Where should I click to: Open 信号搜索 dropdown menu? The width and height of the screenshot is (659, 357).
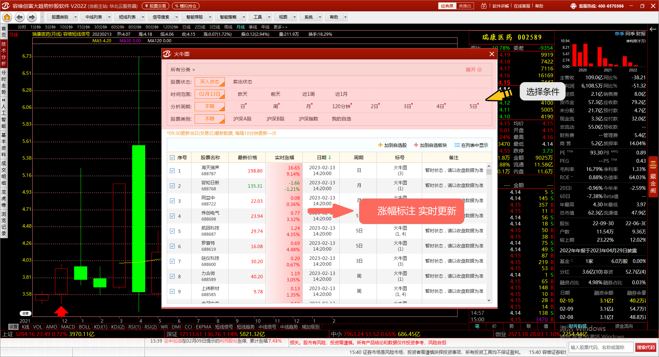click(x=164, y=17)
